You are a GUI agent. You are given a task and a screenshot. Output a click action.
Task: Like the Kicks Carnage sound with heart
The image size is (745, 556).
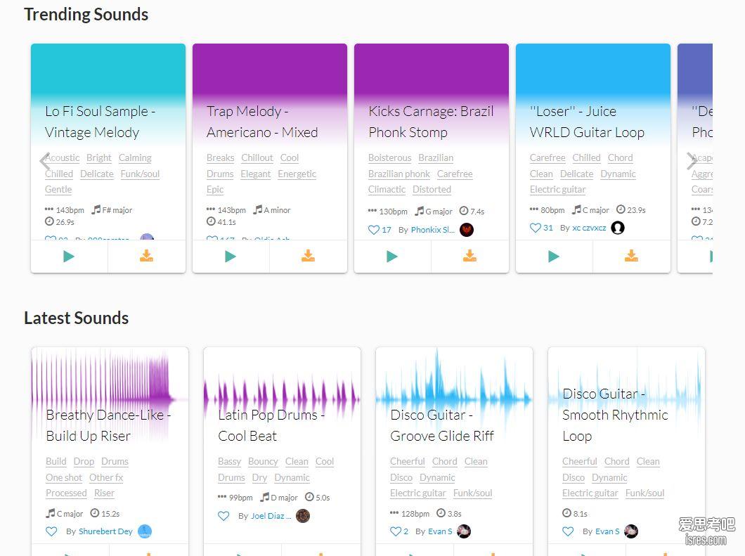point(374,229)
